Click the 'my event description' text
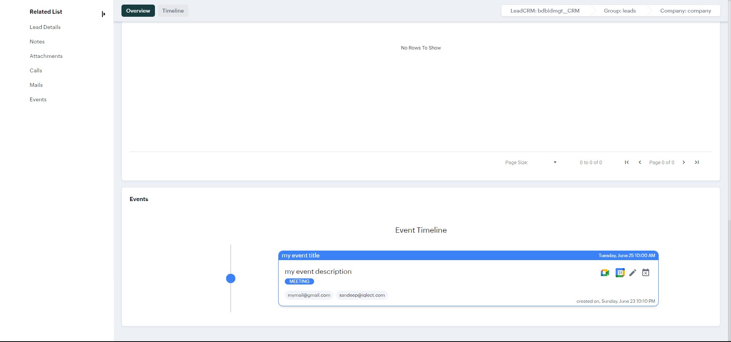Image resolution: width=731 pixels, height=342 pixels. coord(318,272)
